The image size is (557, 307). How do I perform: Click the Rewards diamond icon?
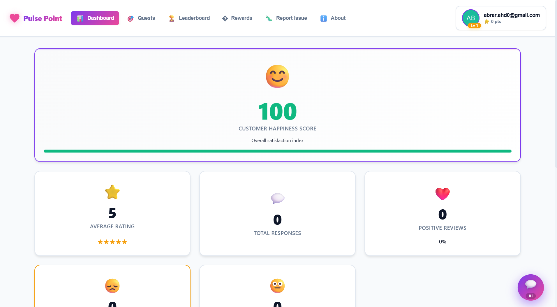click(x=225, y=18)
